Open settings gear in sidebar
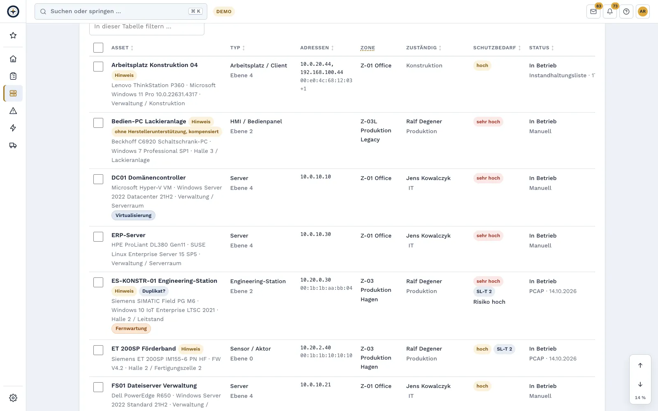Screen dimensions: 658x411 [13, 398]
